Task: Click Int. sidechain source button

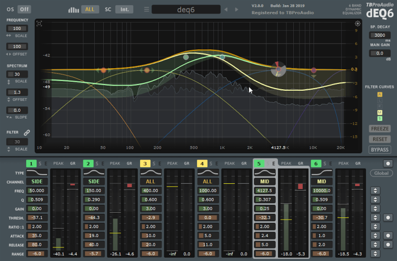Action: point(124,10)
